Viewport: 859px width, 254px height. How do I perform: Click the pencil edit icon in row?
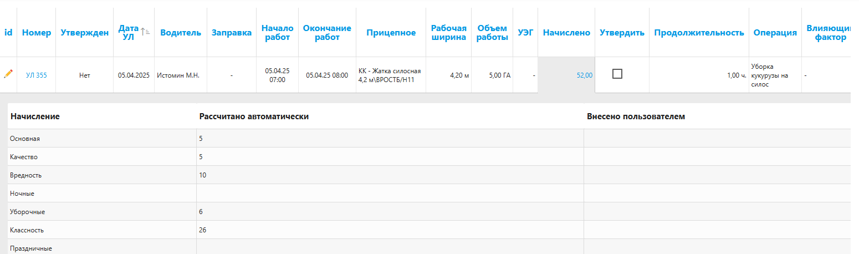click(x=8, y=74)
